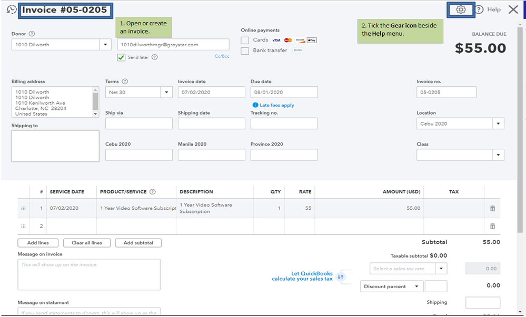Click the Donor help question icon

(32, 34)
